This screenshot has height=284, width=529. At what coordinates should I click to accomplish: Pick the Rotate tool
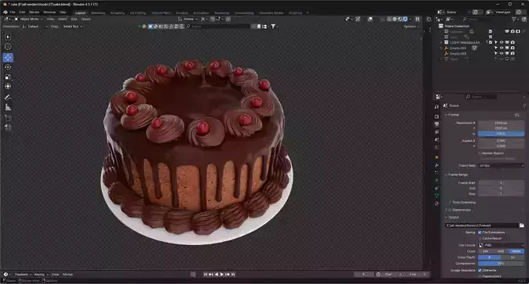click(8, 67)
